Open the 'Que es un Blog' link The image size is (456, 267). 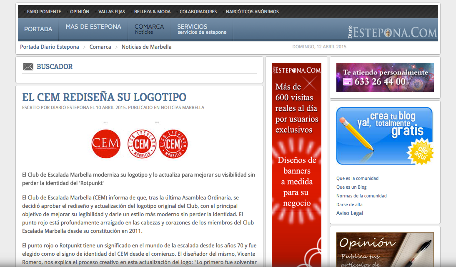(x=351, y=187)
